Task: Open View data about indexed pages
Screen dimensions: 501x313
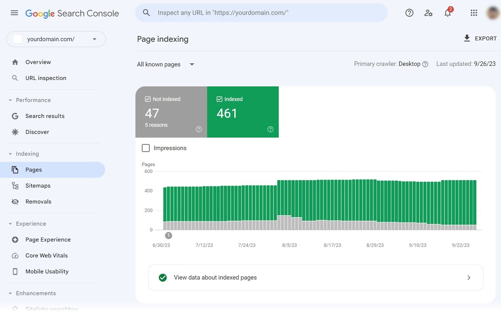Action: point(316,278)
